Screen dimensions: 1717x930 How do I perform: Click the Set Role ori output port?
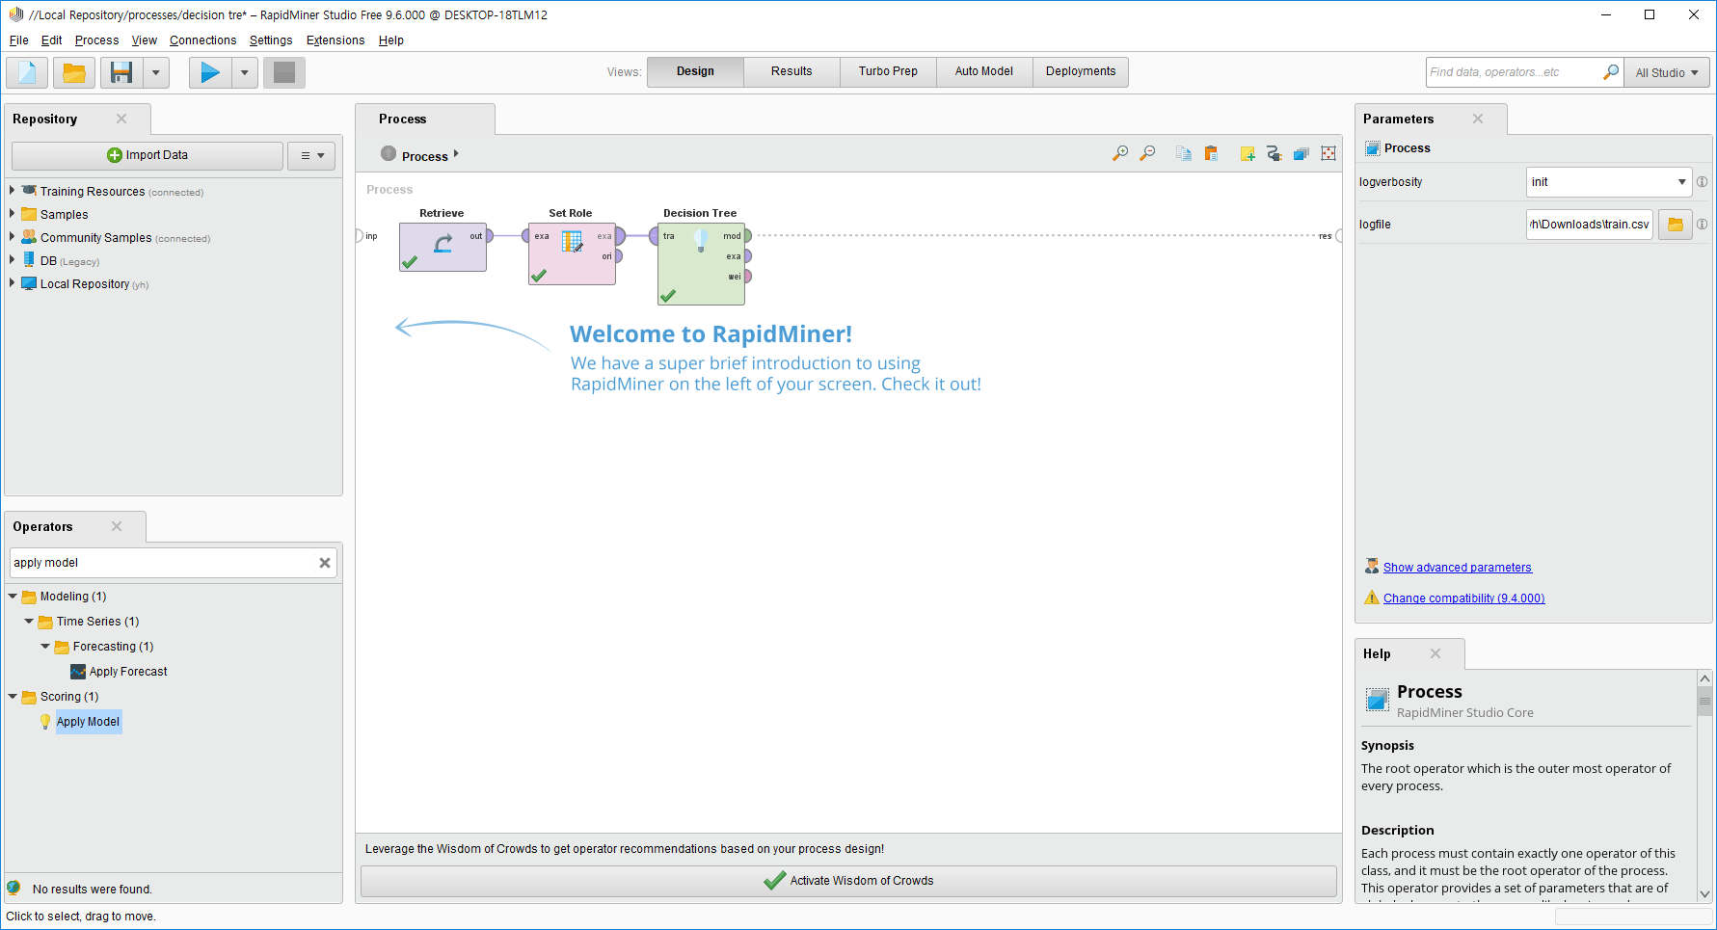point(619,256)
